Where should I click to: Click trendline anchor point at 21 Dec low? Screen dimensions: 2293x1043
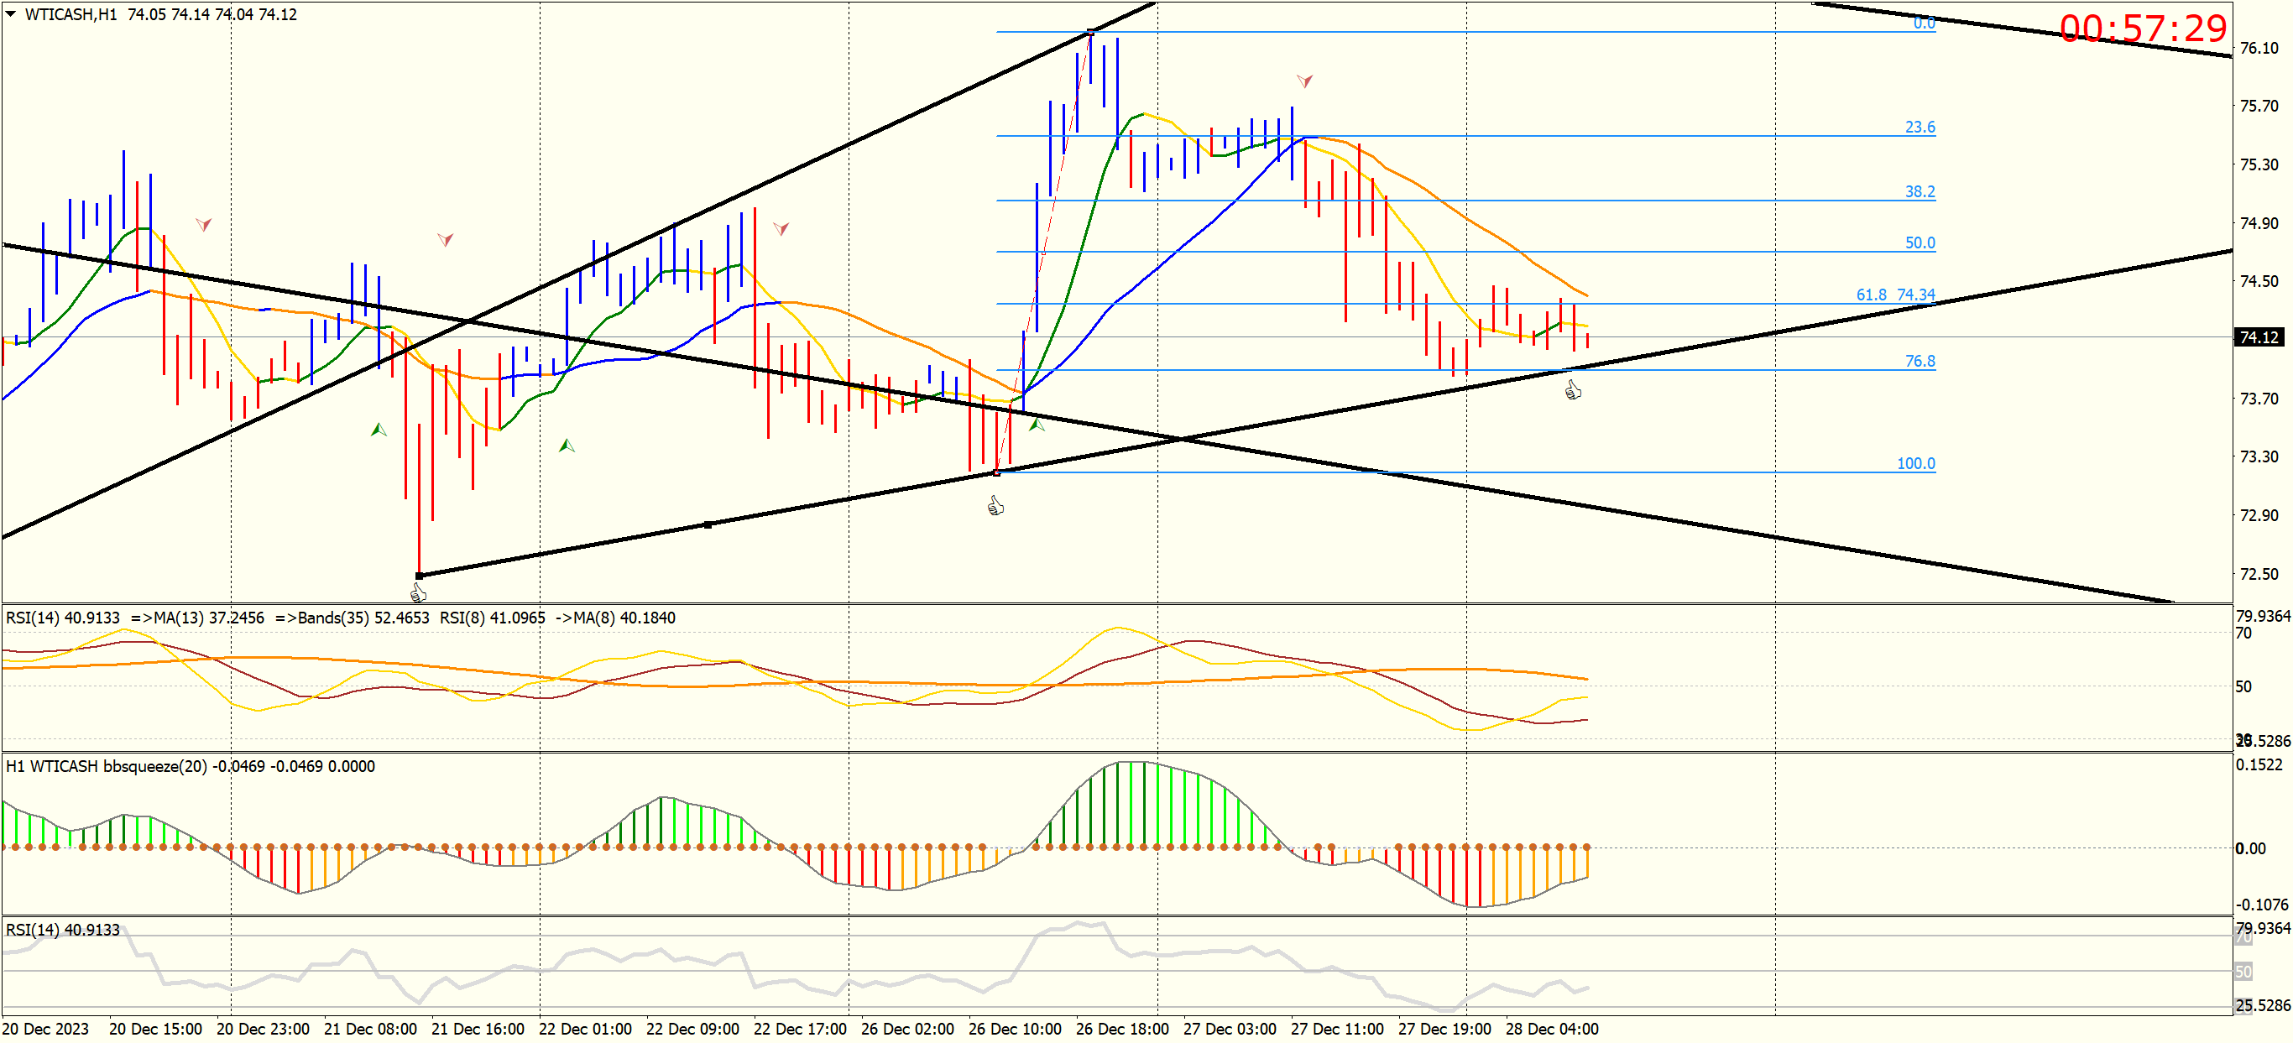[420, 576]
